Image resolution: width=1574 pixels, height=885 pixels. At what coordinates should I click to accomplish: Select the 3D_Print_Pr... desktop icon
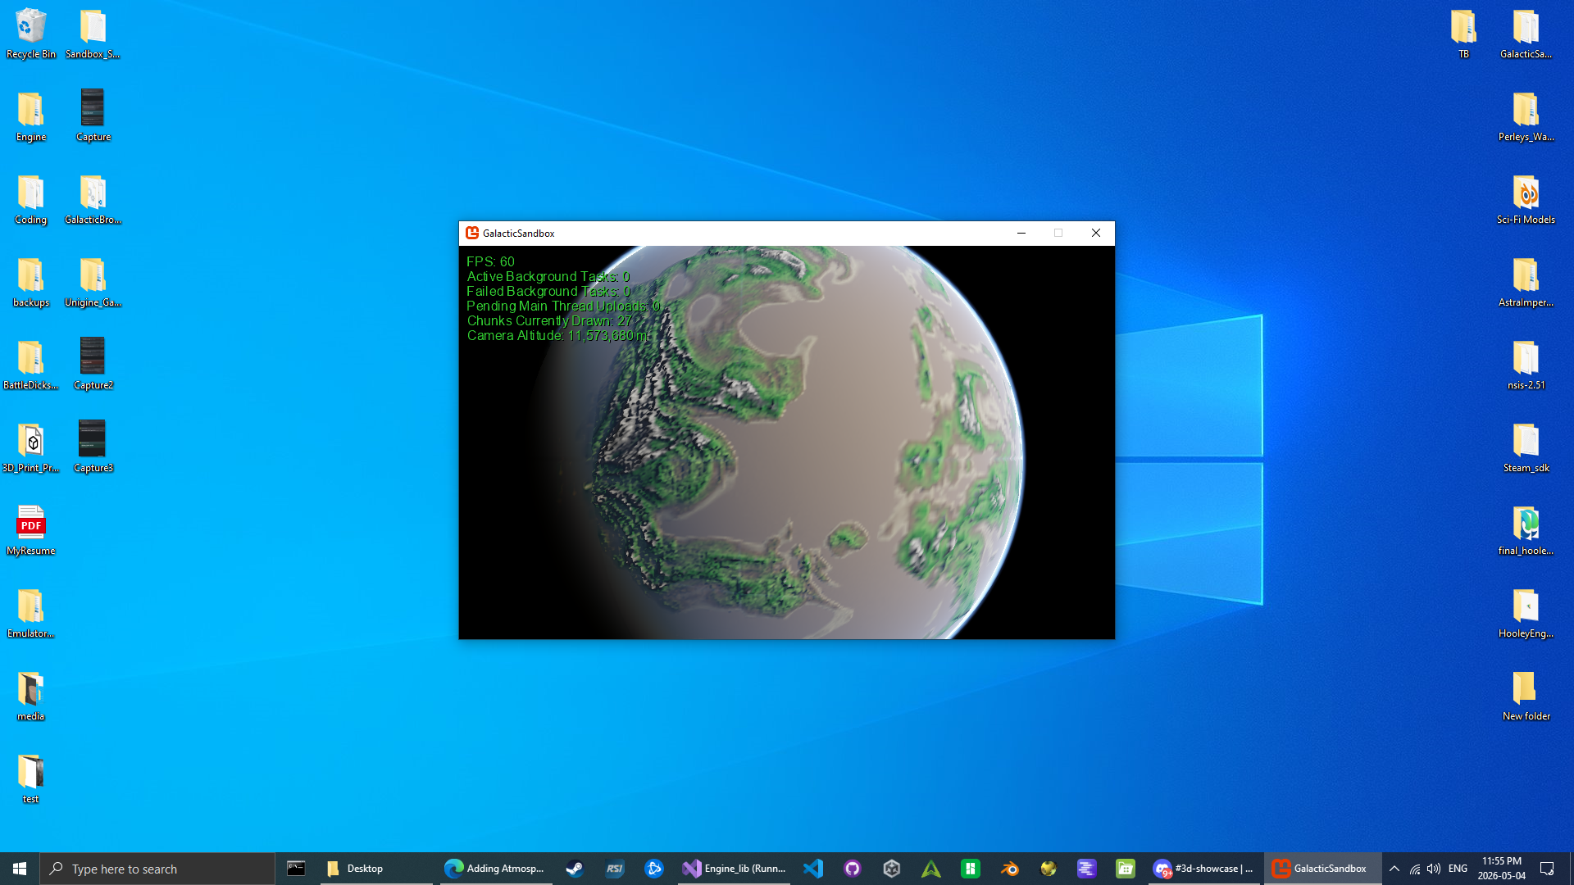(x=31, y=447)
